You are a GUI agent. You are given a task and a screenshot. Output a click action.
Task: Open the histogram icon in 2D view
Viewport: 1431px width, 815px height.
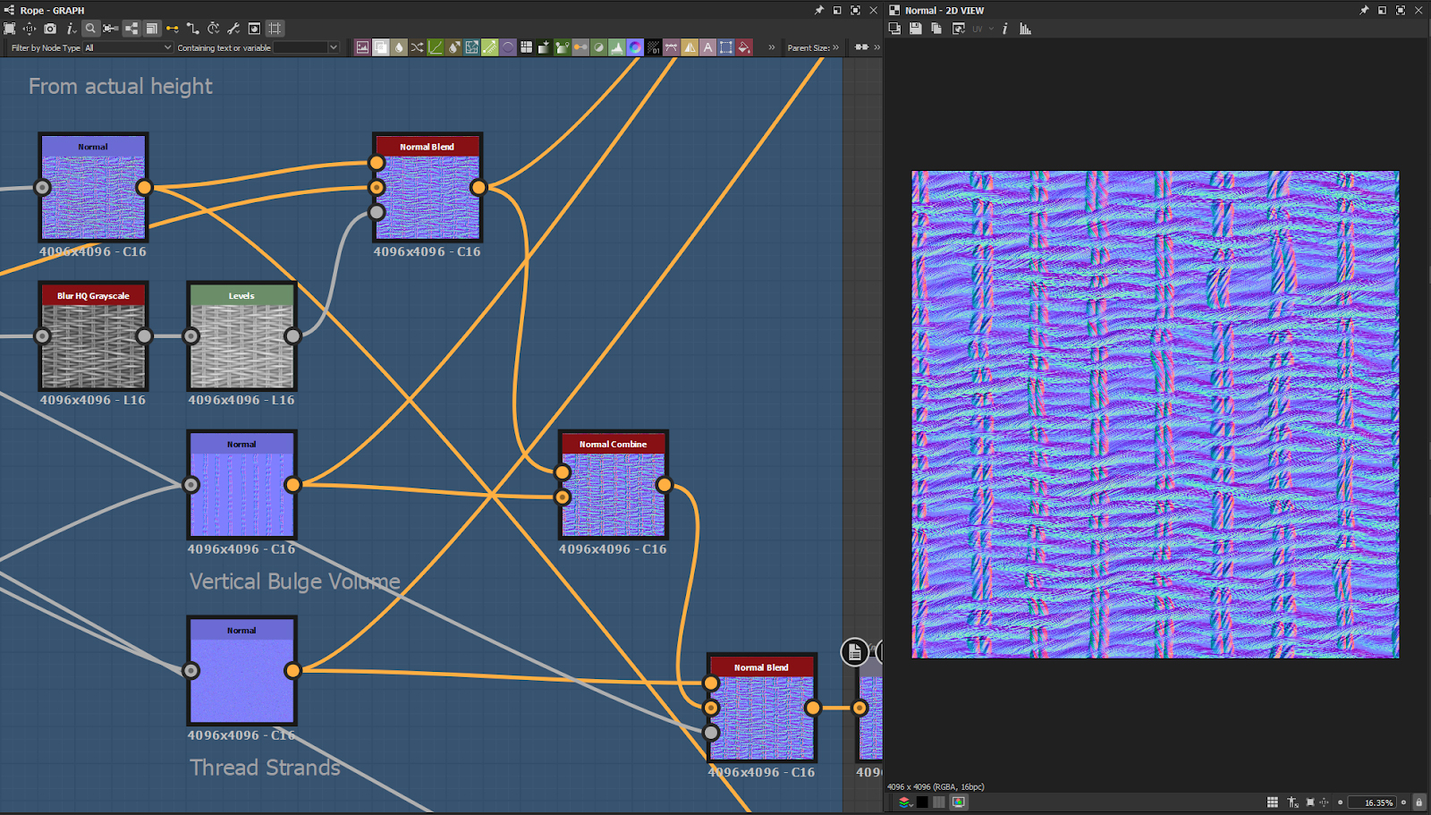1025,29
